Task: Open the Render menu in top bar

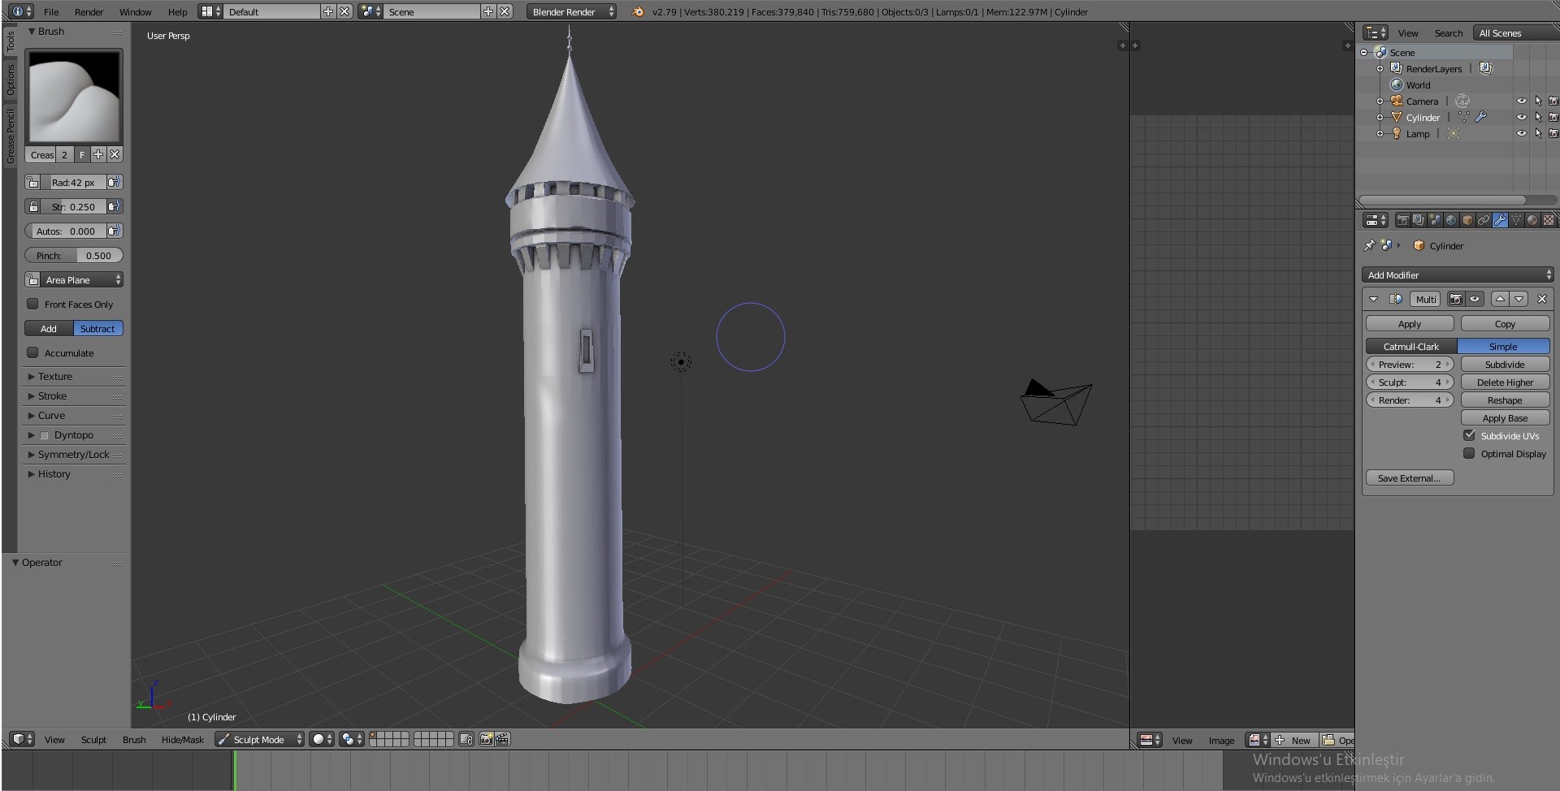Action: click(x=89, y=11)
